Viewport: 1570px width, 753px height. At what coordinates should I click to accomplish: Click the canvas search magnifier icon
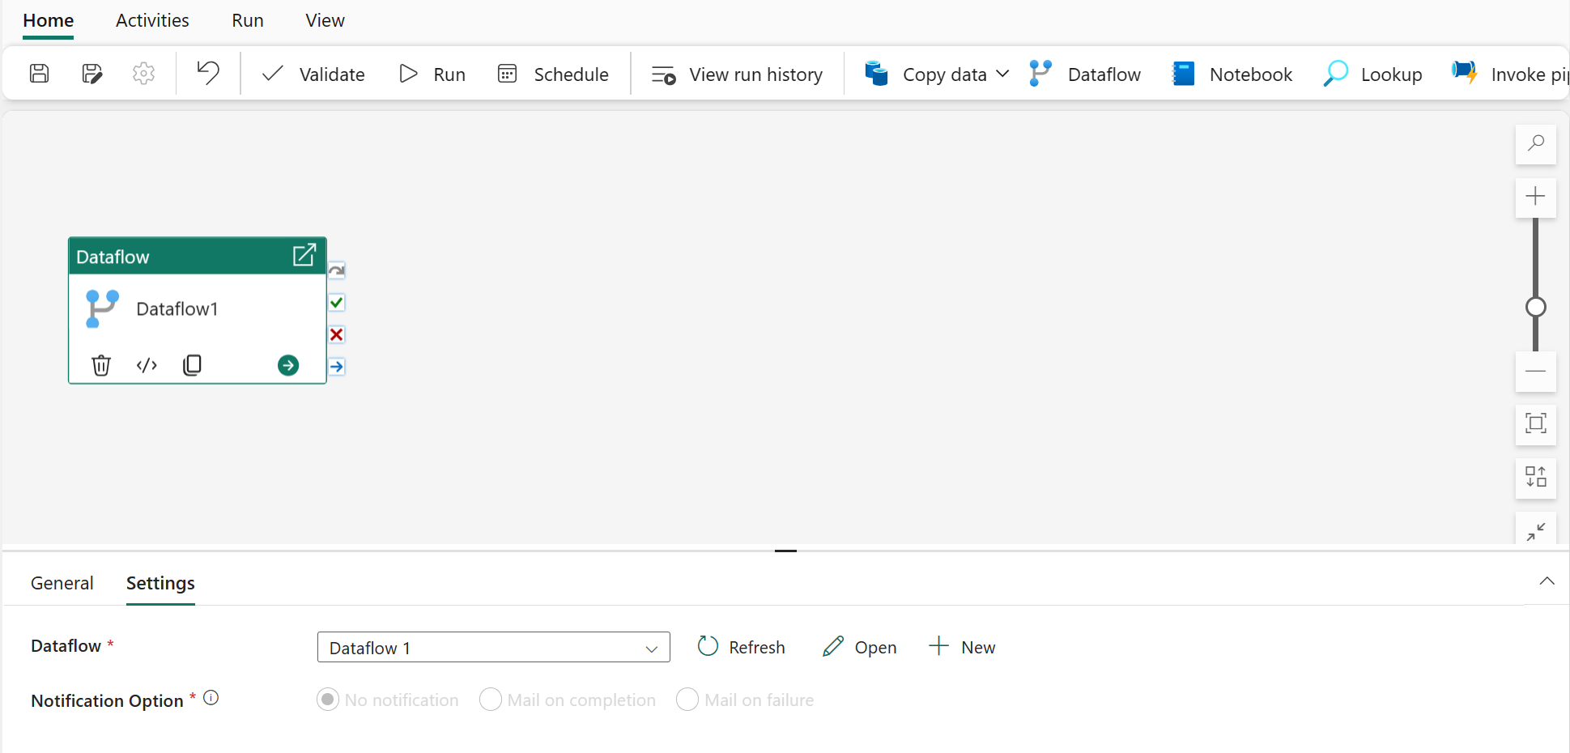tap(1535, 143)
